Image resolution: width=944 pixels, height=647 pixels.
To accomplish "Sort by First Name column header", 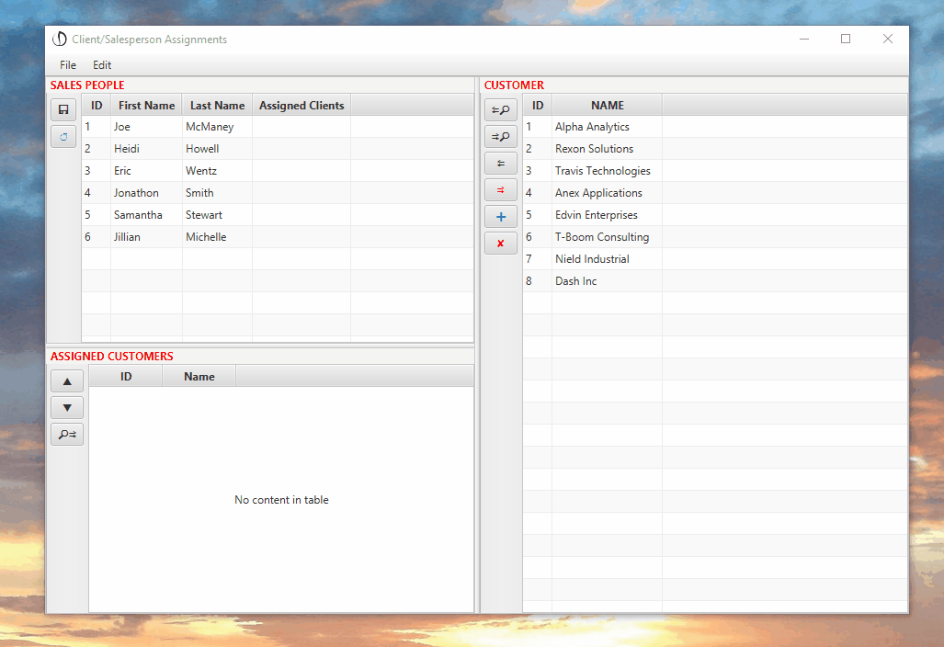I will pos(146,106).
